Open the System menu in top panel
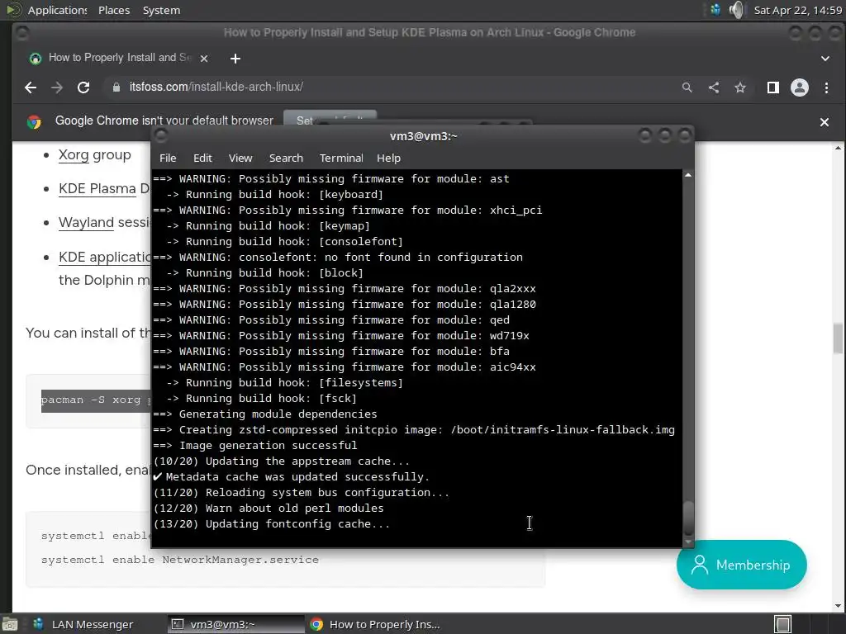The width and height of the screenshot is (846, 634). (x=161, y=10)
